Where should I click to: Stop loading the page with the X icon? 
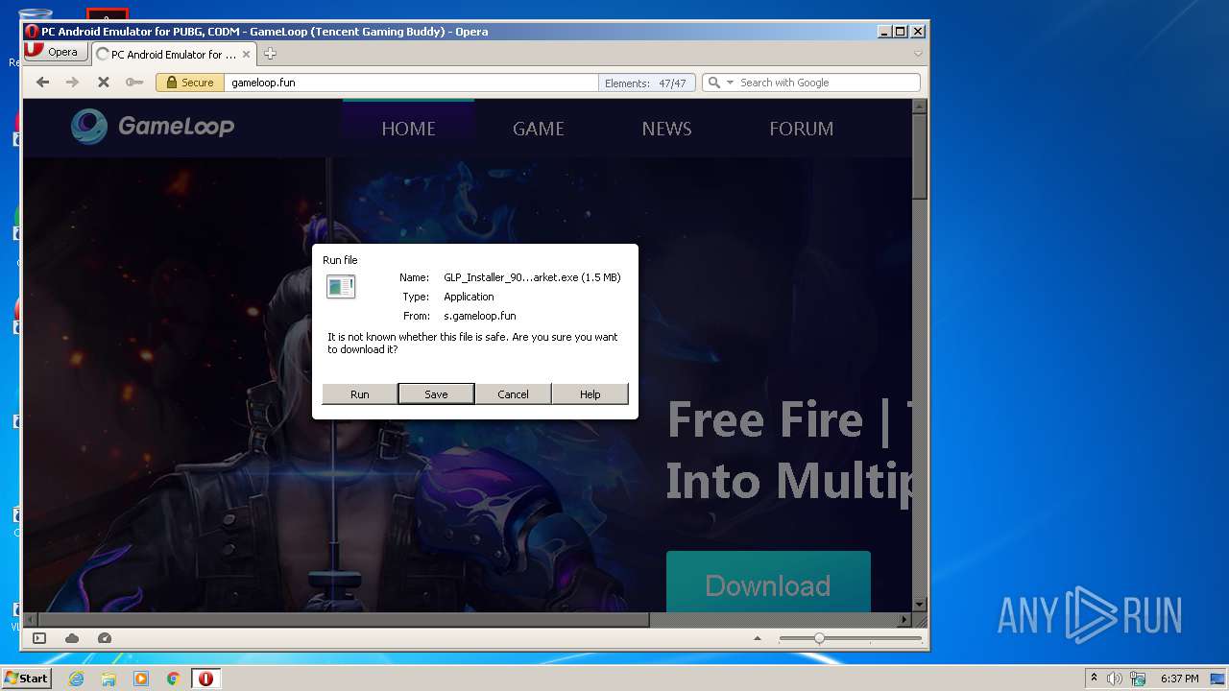pyautogui.click(x=104, y=83)
